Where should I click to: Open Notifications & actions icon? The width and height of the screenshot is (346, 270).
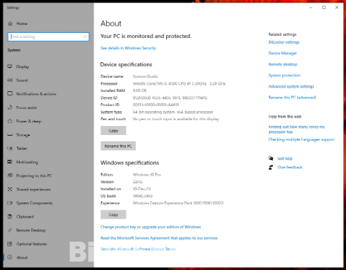pos(10,94)
